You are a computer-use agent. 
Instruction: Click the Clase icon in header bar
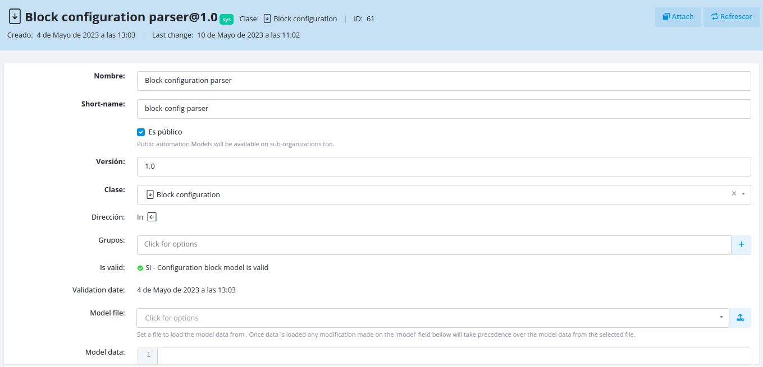[267, 18]
